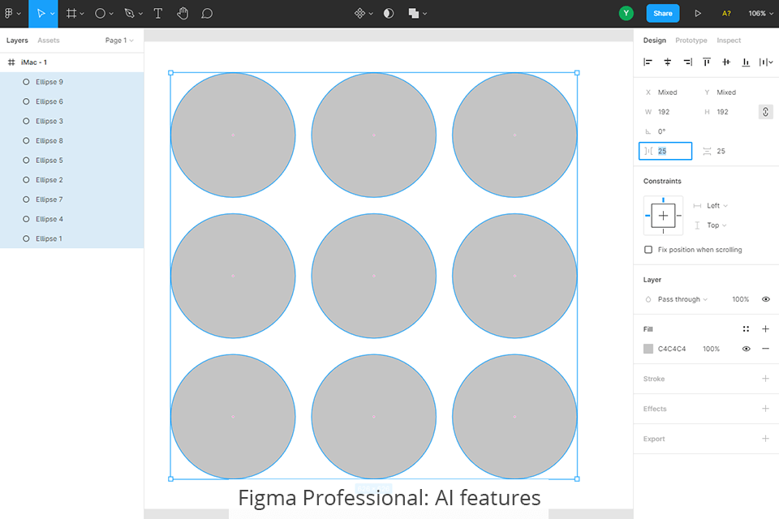Open the Fill styles icon

pos(746,328)
